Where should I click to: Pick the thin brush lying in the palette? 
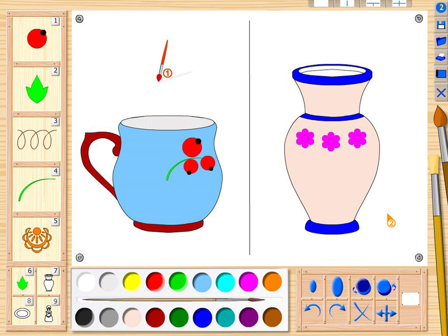(x=173, y=300)
